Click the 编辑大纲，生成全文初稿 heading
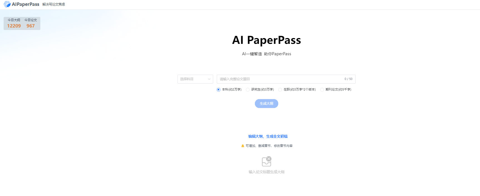The image size is (480, 196). tap(268, 136)
